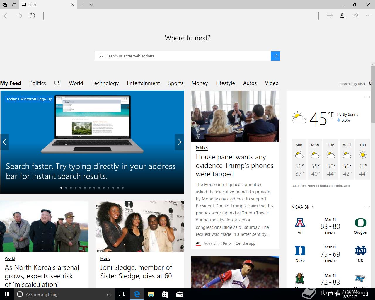Open the Sports tab
375x300 pixels.
click(176, 83)
